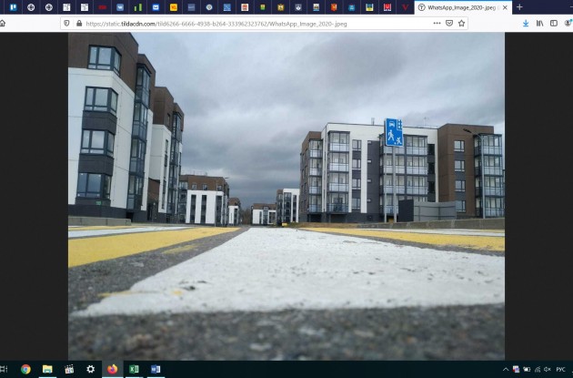Screen dimensions: 573x378
Task: Open Firefox library icon
Action: pyautogui.click(x=540, y=23)
